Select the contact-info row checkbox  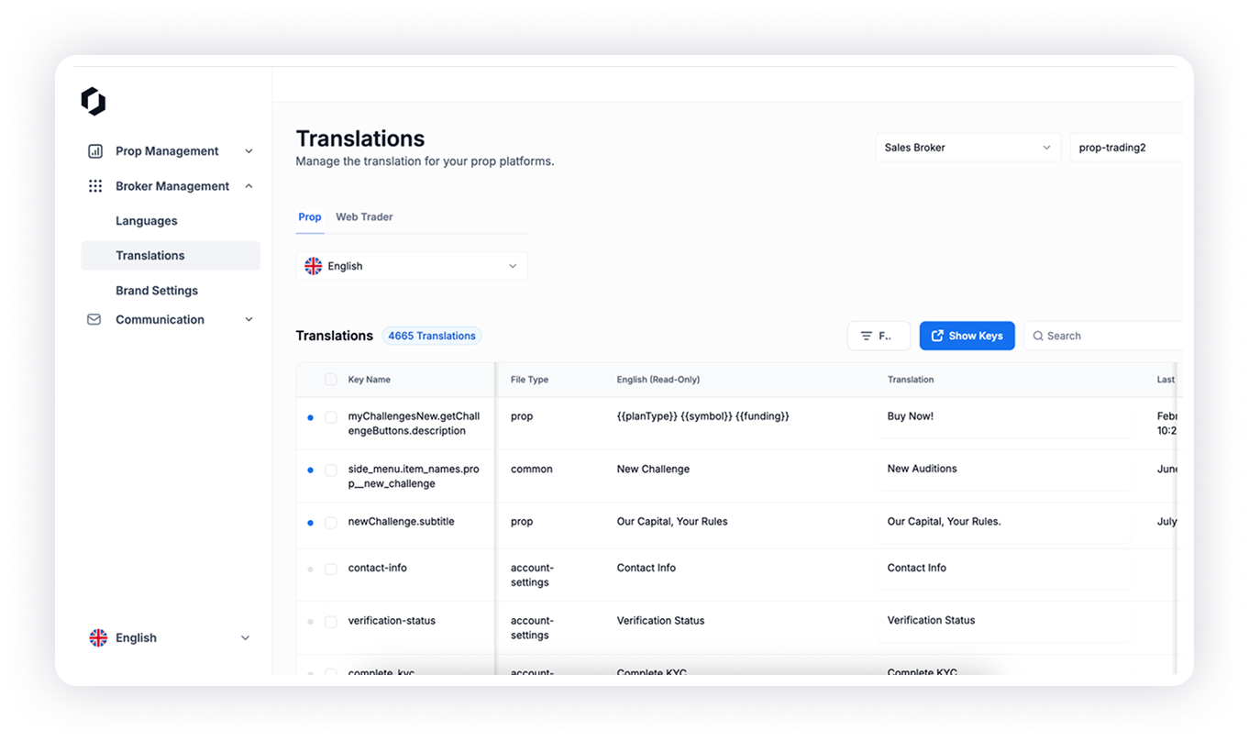coord(331,569)
